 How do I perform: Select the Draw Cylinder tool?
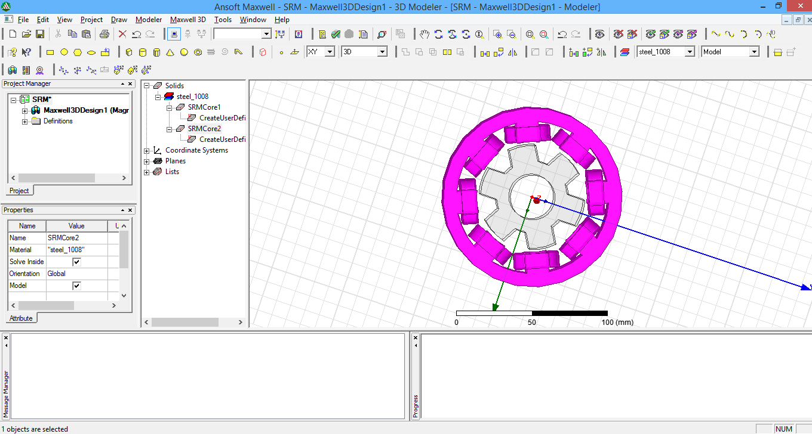[x=143, y=52]
